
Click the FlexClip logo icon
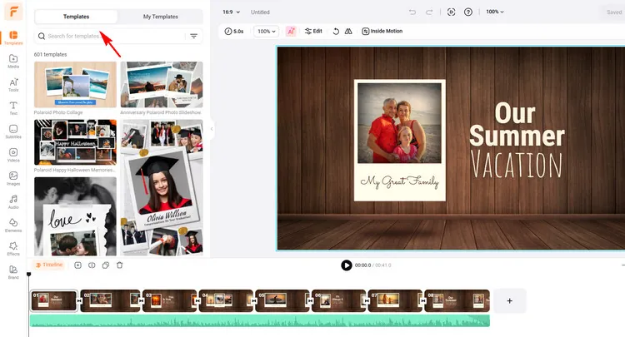tap(13, 12)
